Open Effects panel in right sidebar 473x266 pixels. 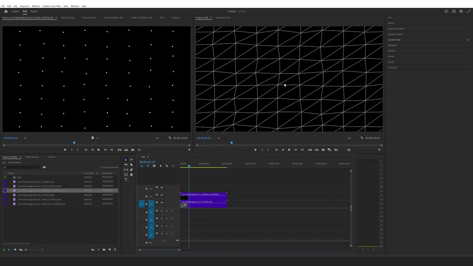(391, 23)
